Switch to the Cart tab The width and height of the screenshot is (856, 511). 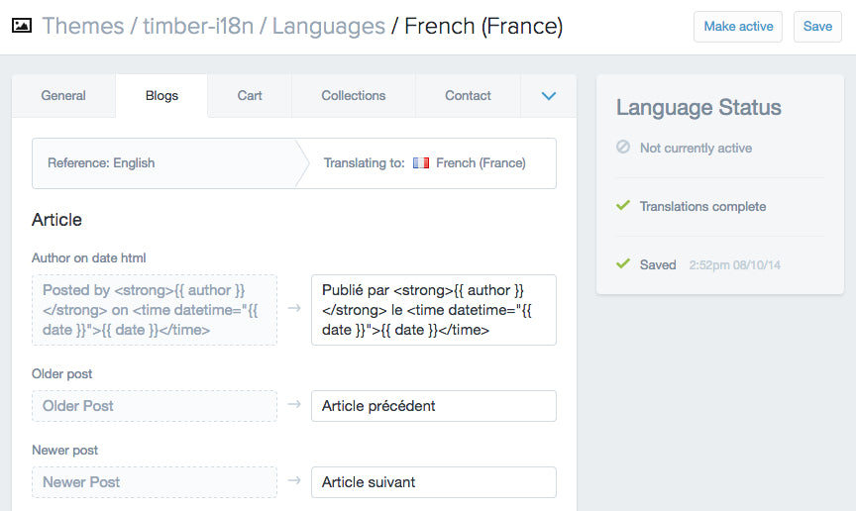[250, 96]
